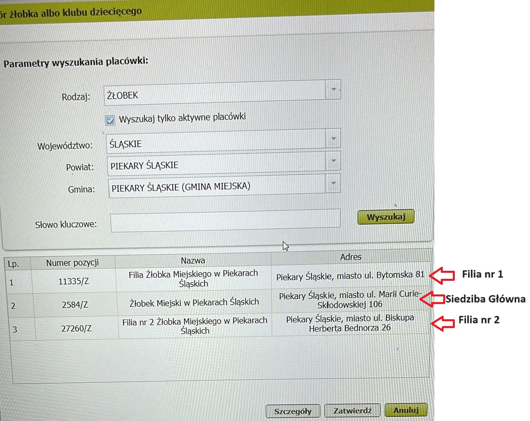Click 'Filia nr 2 Żłobka Miejskiego' name cell

click(x=195, y=326)
